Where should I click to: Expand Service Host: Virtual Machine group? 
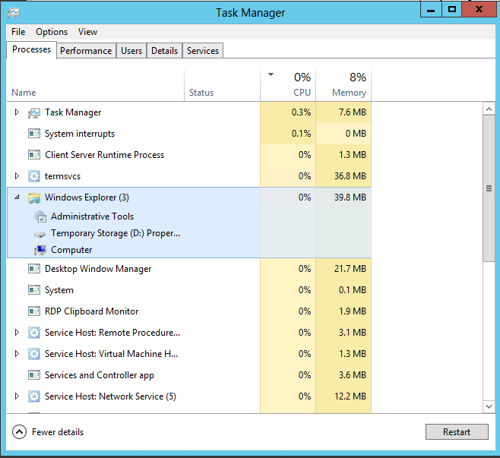(17, 354)
